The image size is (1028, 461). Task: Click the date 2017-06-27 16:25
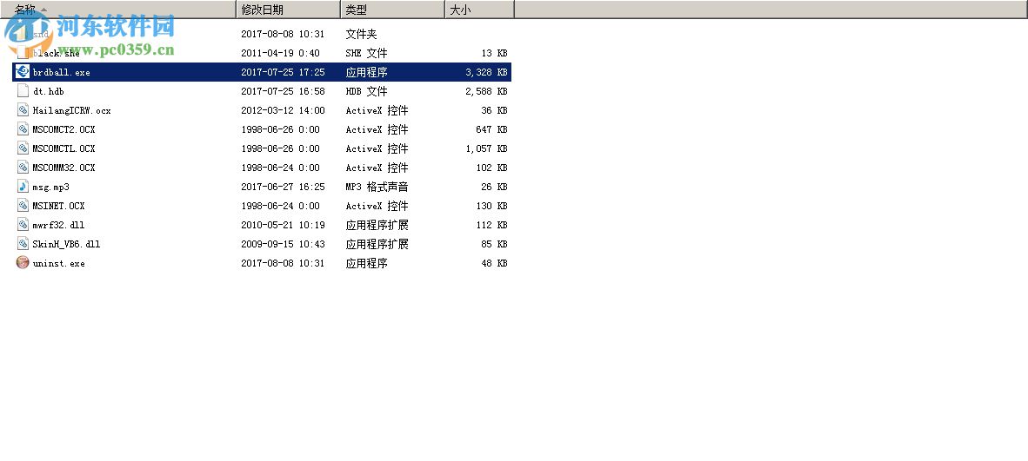tap(283, 187)
